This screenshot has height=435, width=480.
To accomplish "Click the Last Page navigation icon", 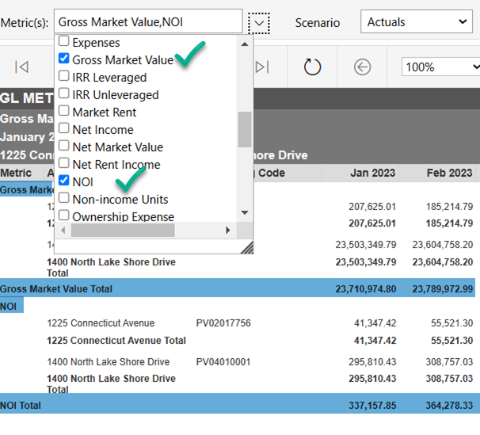I will tap(261, 67).
